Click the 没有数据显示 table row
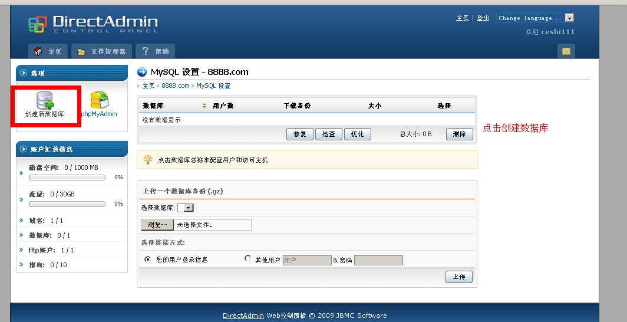 coord(306,120)
